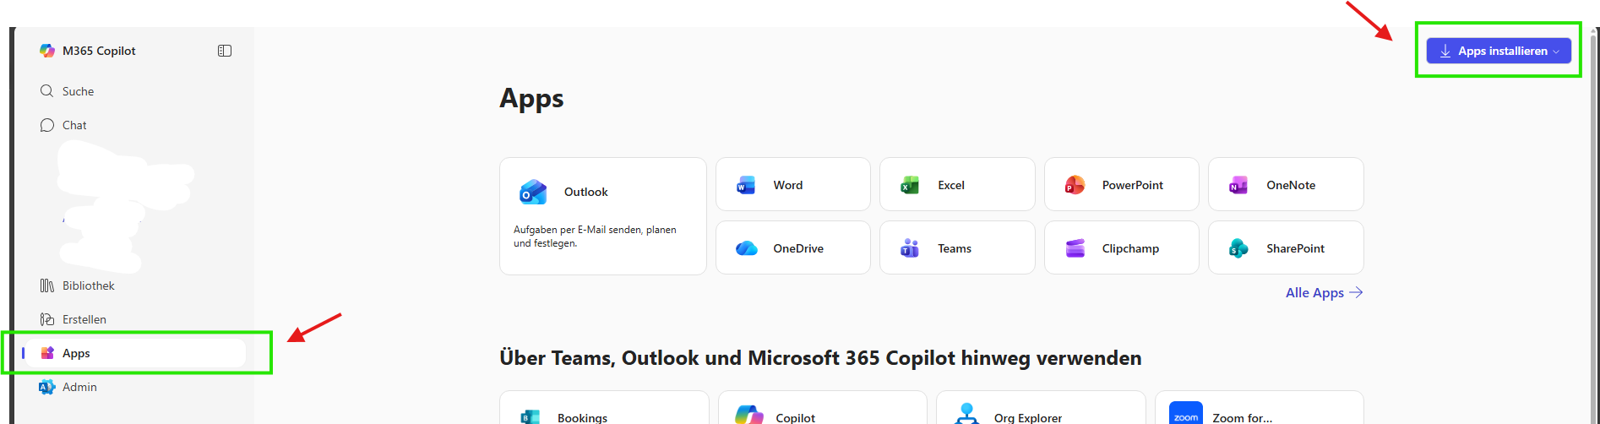Click the PowerPoint app icon
The image size is (1600, 424).
[1075, 185]
